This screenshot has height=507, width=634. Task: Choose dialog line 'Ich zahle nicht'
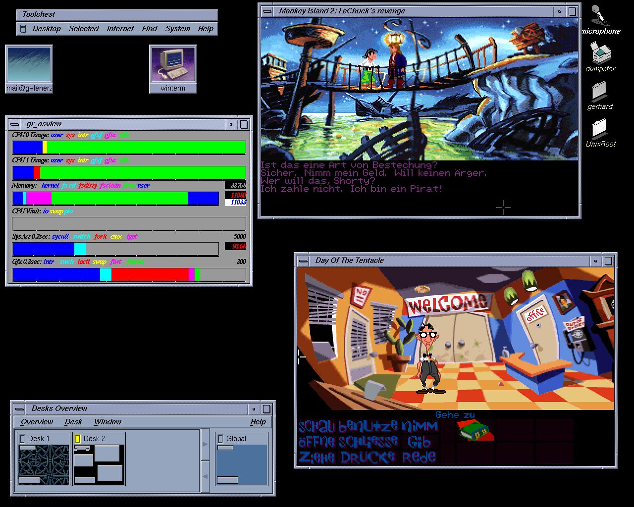pos(351,189)
